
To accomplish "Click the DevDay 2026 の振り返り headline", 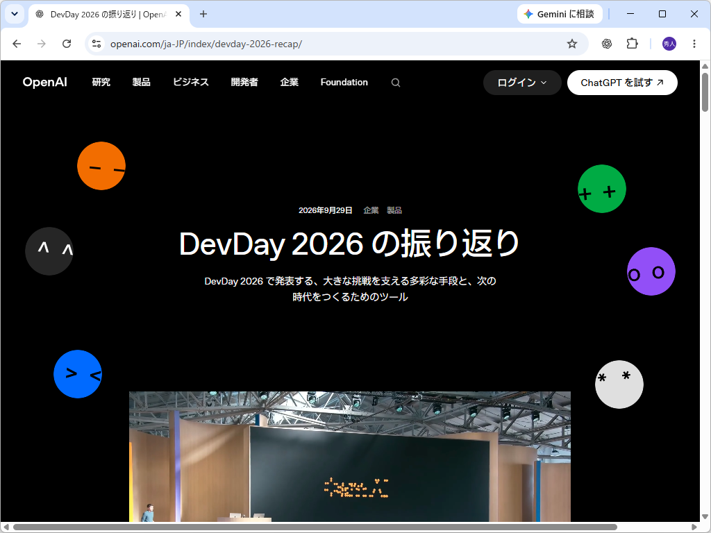I will coord(350,244).
